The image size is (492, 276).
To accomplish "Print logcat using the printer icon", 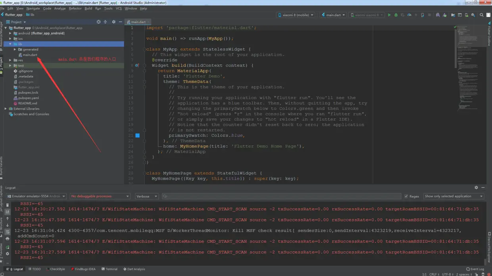I will coord(8,239).
